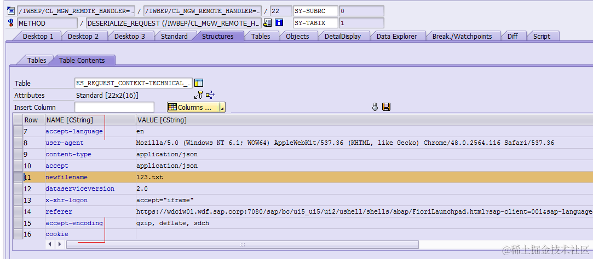The width and height of the screenshot is (593, 259).
Task: Open the top-level Tables tab next to Structures
Action: (261, 36)
